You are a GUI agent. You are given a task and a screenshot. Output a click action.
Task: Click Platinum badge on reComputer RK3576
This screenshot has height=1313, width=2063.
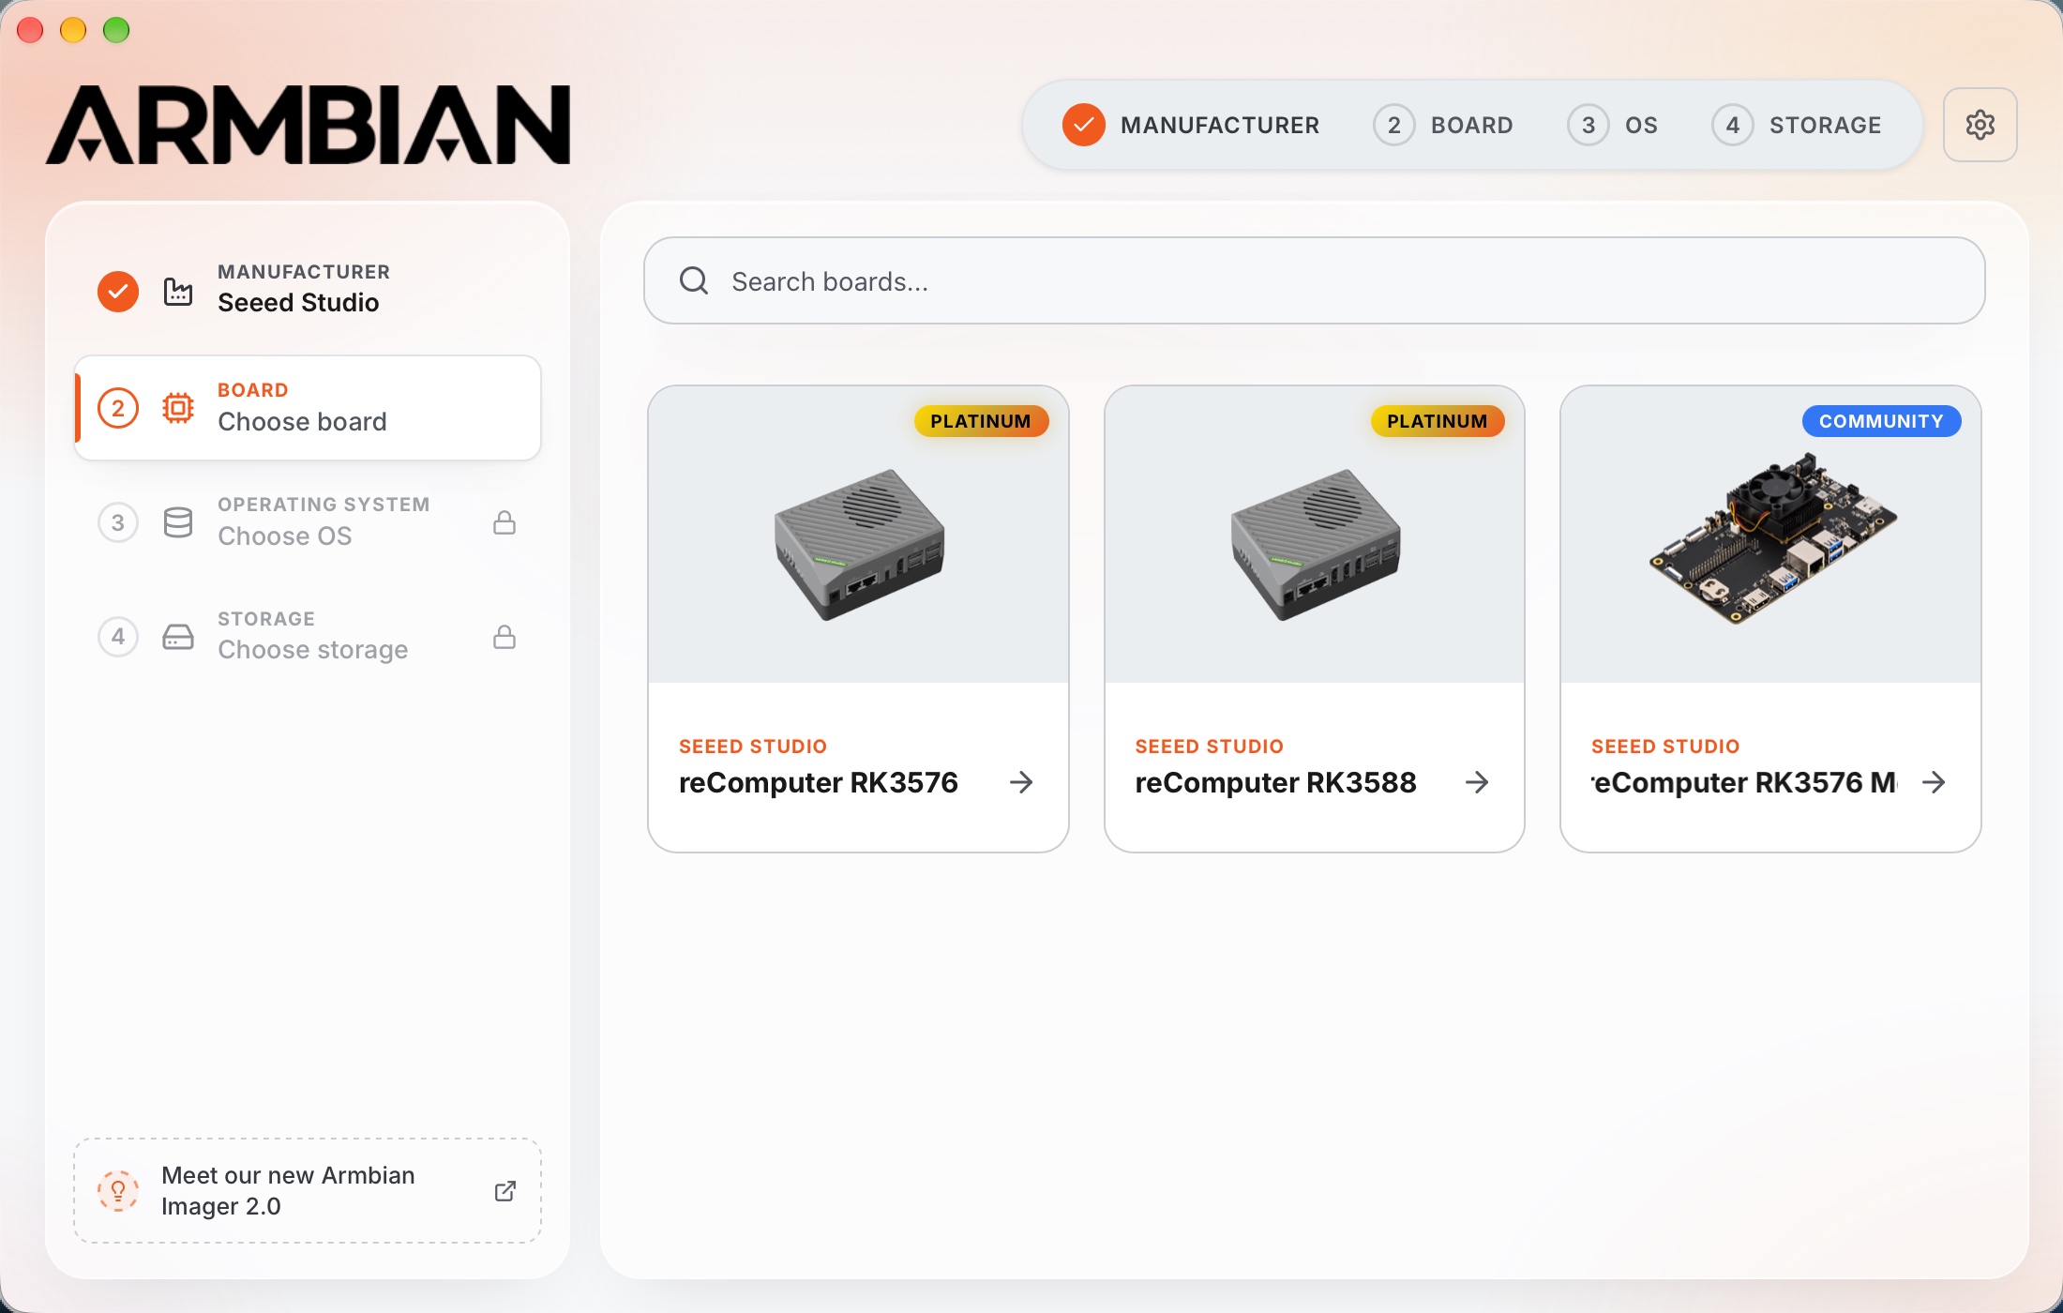pyautogui.click(x=981, y=421)
